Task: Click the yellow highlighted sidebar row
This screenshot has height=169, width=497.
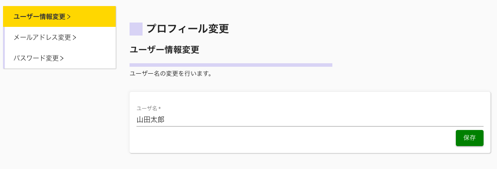Action: pos(60,17)
